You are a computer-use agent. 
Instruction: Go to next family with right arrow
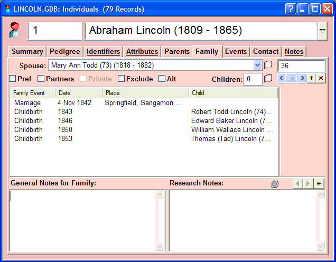302,78
